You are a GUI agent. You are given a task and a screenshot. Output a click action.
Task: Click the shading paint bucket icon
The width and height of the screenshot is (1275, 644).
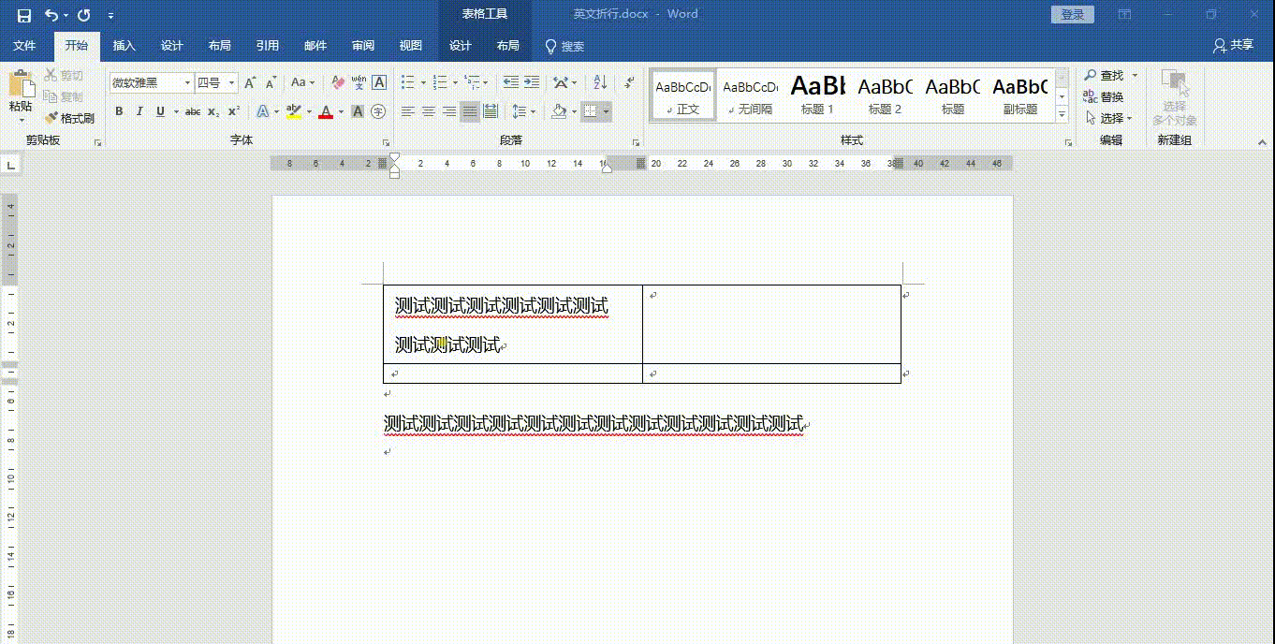tap(559, 111)
